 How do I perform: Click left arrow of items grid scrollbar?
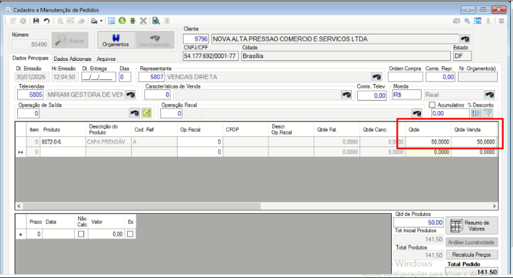coord(19,206)
